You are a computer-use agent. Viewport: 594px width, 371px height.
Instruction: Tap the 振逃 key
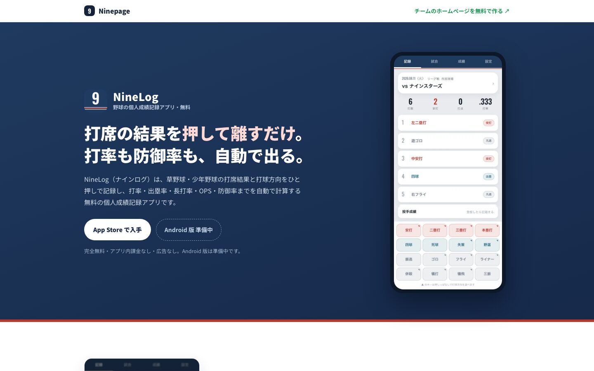(x=409, y=259)
